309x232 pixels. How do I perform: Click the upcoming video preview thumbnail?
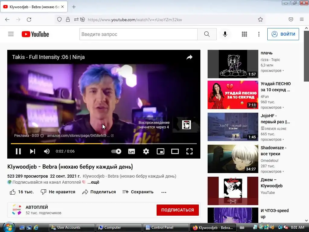[186, 125]
